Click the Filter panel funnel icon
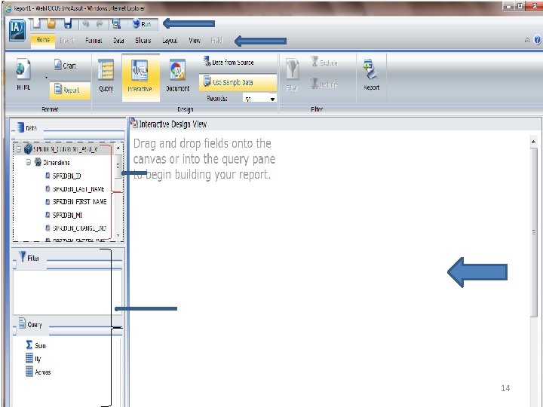 tap(23, 256)
